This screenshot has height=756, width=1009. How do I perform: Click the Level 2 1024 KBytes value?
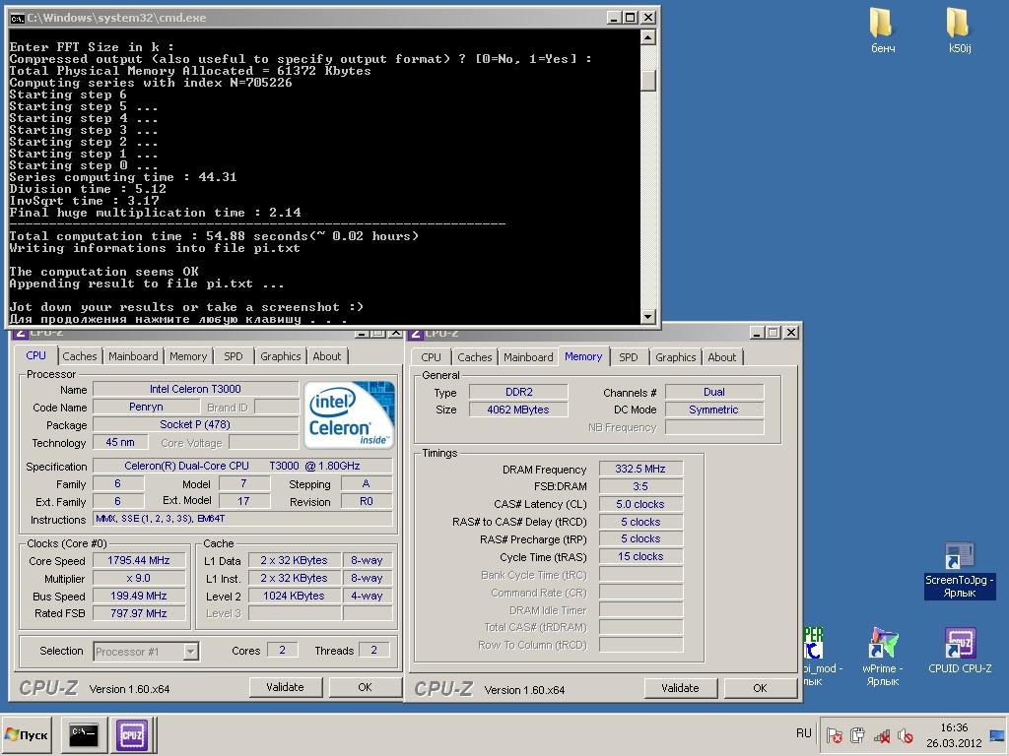point(294,596)
